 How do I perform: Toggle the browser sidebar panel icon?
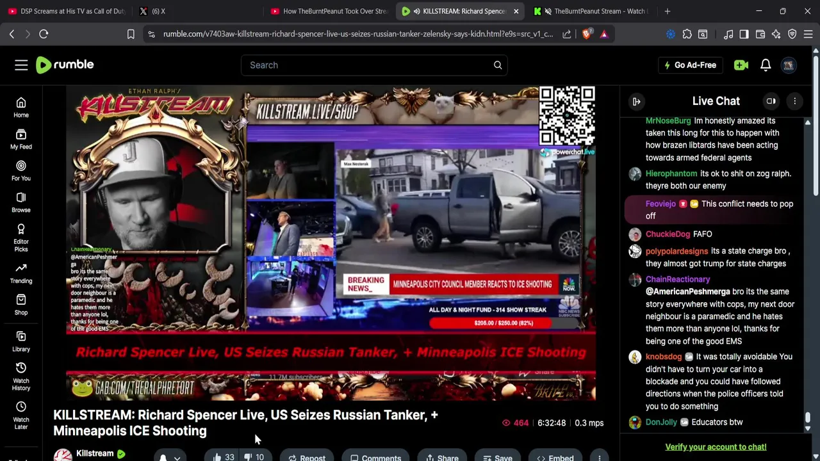tap(744, 34)
